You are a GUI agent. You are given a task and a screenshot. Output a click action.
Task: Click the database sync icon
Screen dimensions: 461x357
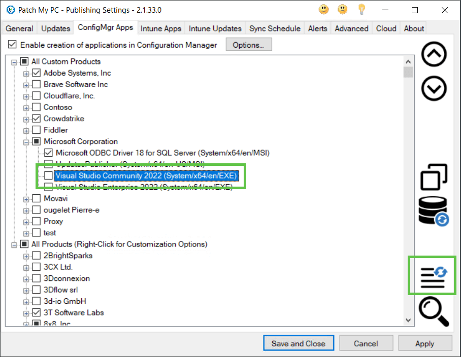pos(434,211)
